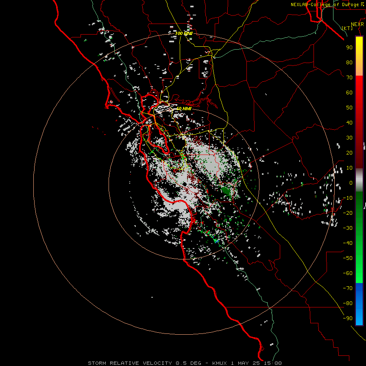Pick the bright red segment of the color bar

click(359, 85)
